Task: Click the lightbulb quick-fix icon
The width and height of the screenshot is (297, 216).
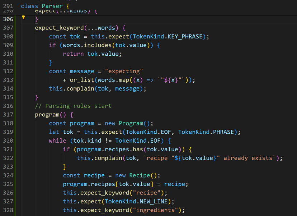Action: 23,17
